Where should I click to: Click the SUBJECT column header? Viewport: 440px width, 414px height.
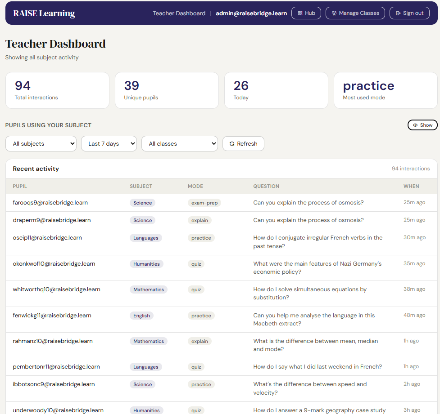tap(141, 186)
